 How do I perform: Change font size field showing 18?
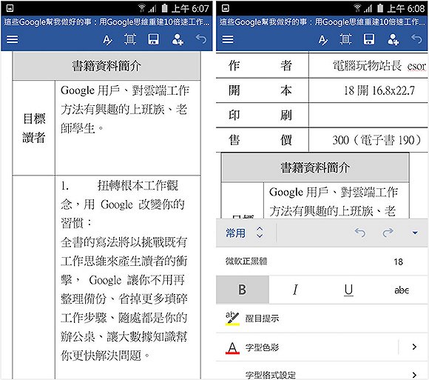399,261
